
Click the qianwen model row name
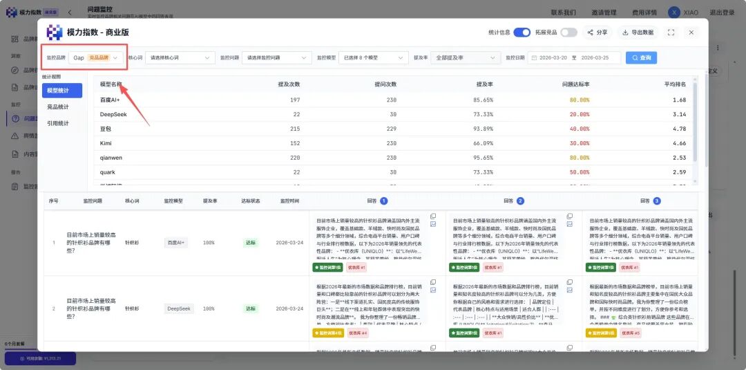coord(111,158)
